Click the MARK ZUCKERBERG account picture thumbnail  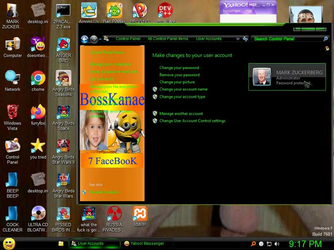click(x=262, y=77)
